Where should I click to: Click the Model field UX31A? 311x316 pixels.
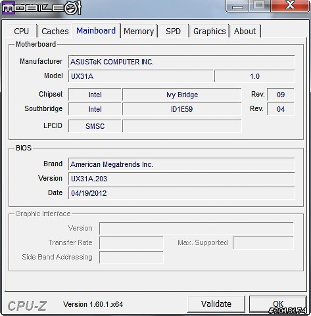pos(141,76)
